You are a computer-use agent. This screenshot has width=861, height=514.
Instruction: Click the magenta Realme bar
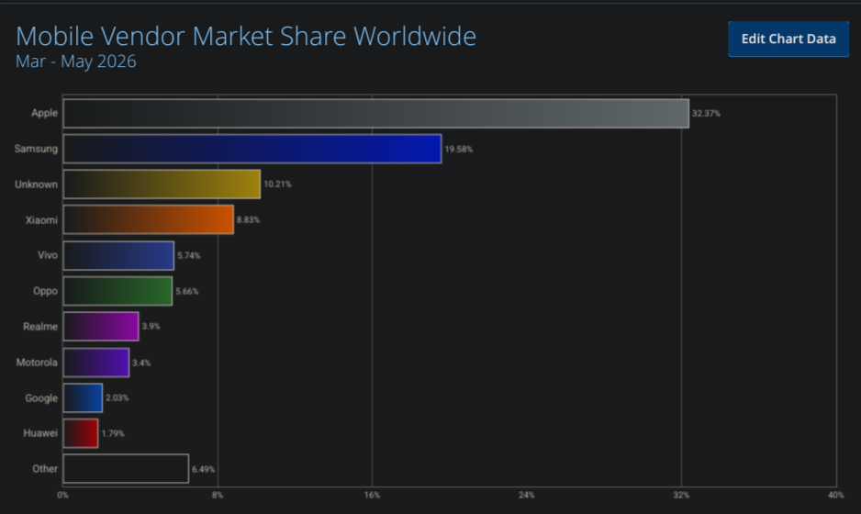tap(101, 326)
